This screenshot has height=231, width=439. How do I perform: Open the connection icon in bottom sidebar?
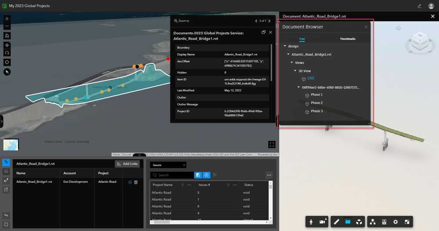tap(6, 180)
